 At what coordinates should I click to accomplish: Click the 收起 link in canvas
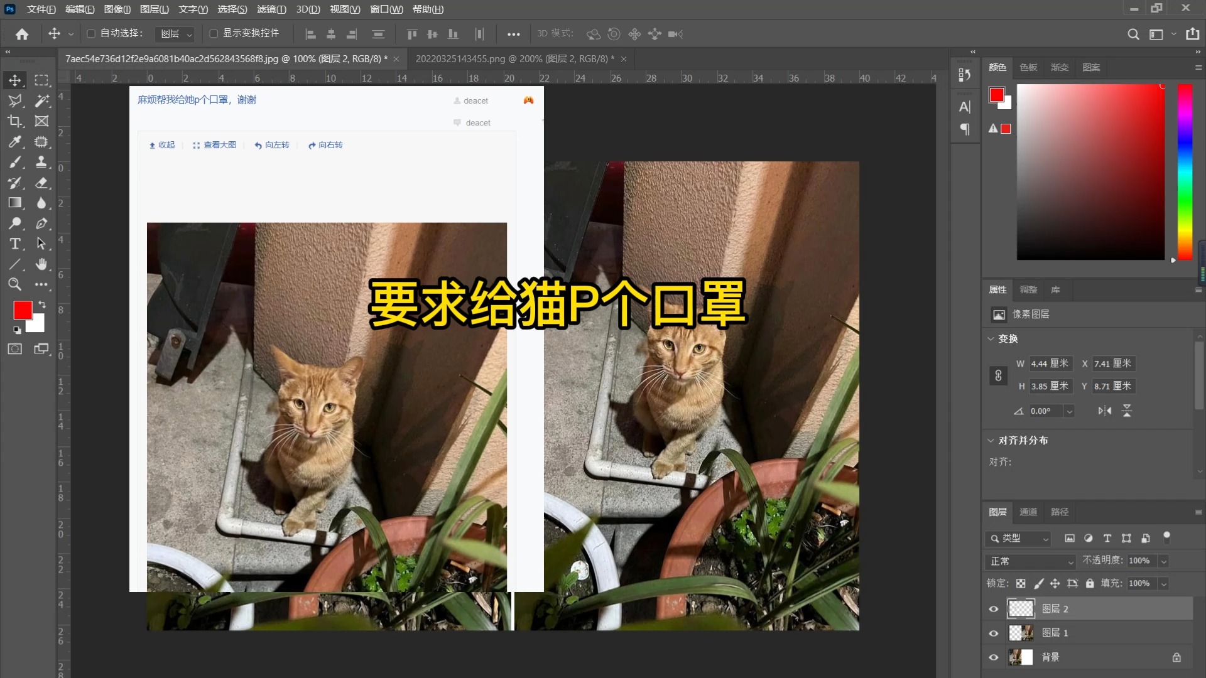[162, 145]
